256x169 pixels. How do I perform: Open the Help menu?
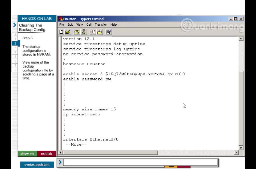click(x=113, y=24)
